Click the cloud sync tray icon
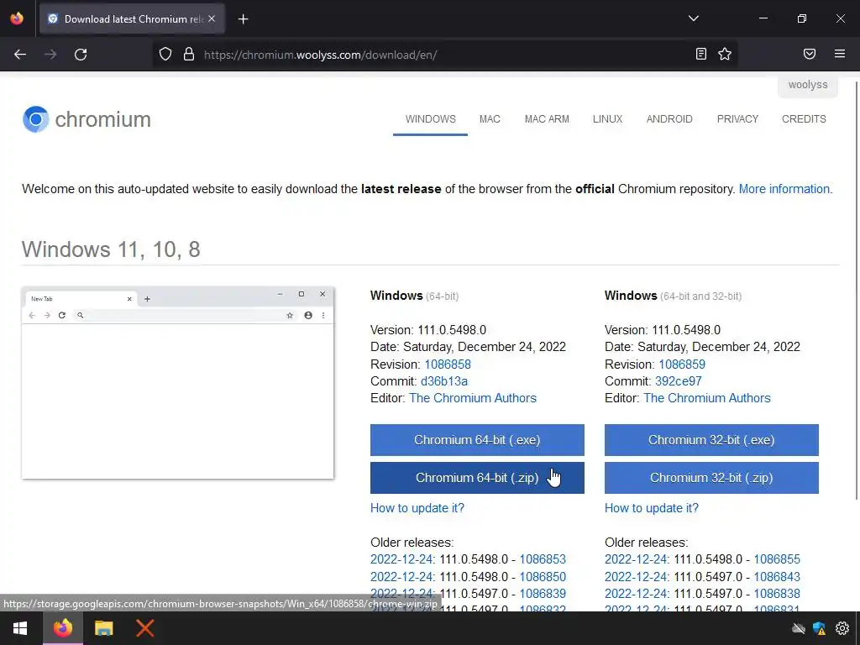 [799, 628]
